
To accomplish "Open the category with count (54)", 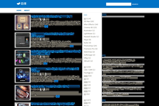I will [88, 76].
